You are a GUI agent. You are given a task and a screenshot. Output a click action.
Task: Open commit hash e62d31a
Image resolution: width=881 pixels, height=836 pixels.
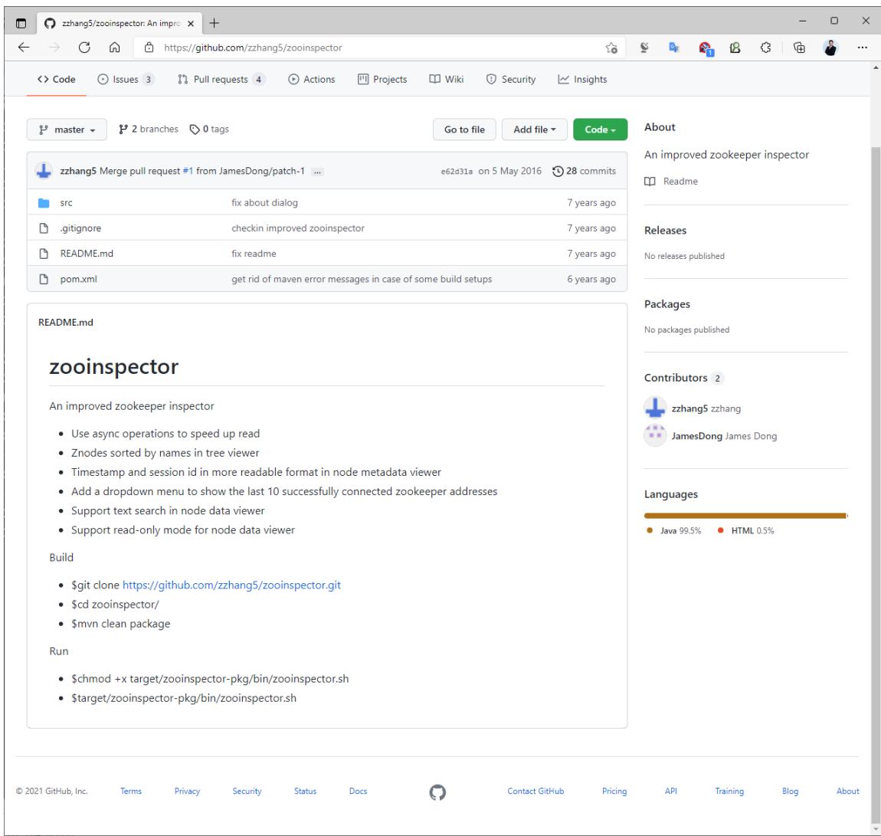coord(457,172)
